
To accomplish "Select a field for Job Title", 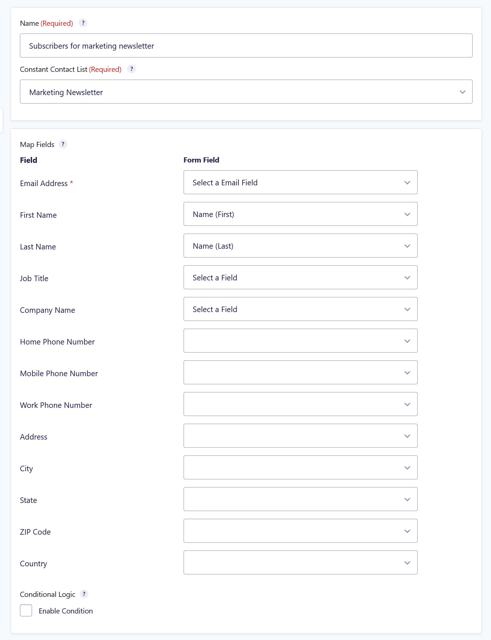I will click(x=300, y=277).
